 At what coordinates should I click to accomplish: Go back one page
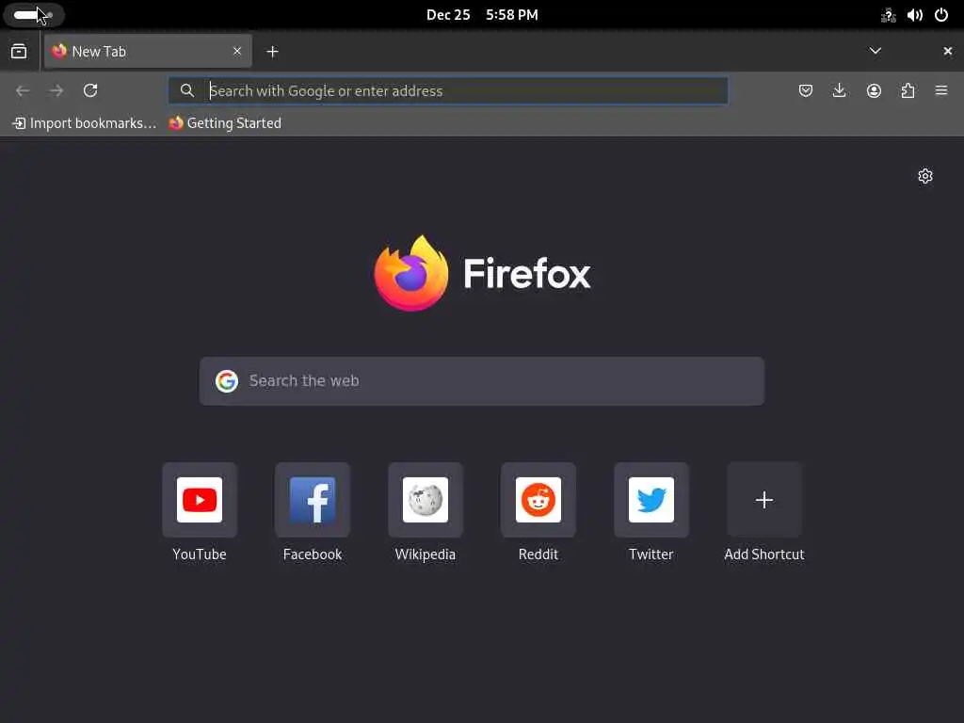point(23,91)
